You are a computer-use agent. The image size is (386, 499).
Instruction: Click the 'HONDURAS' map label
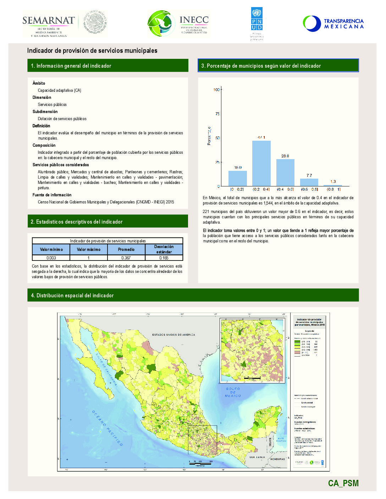pyautogui.click(x=277, y=459)
